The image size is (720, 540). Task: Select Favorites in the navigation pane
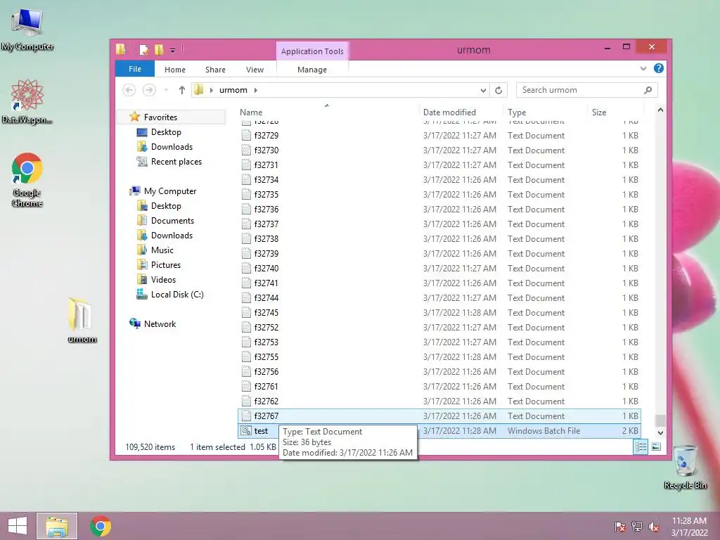(160, 117)
